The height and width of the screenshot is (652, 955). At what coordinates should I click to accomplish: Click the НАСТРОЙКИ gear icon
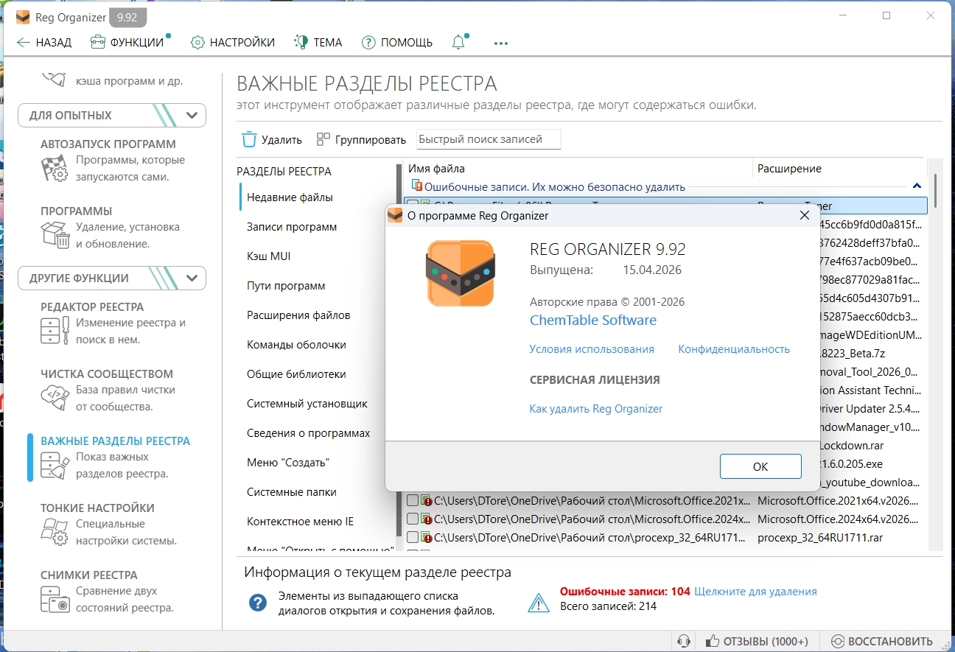197,42
